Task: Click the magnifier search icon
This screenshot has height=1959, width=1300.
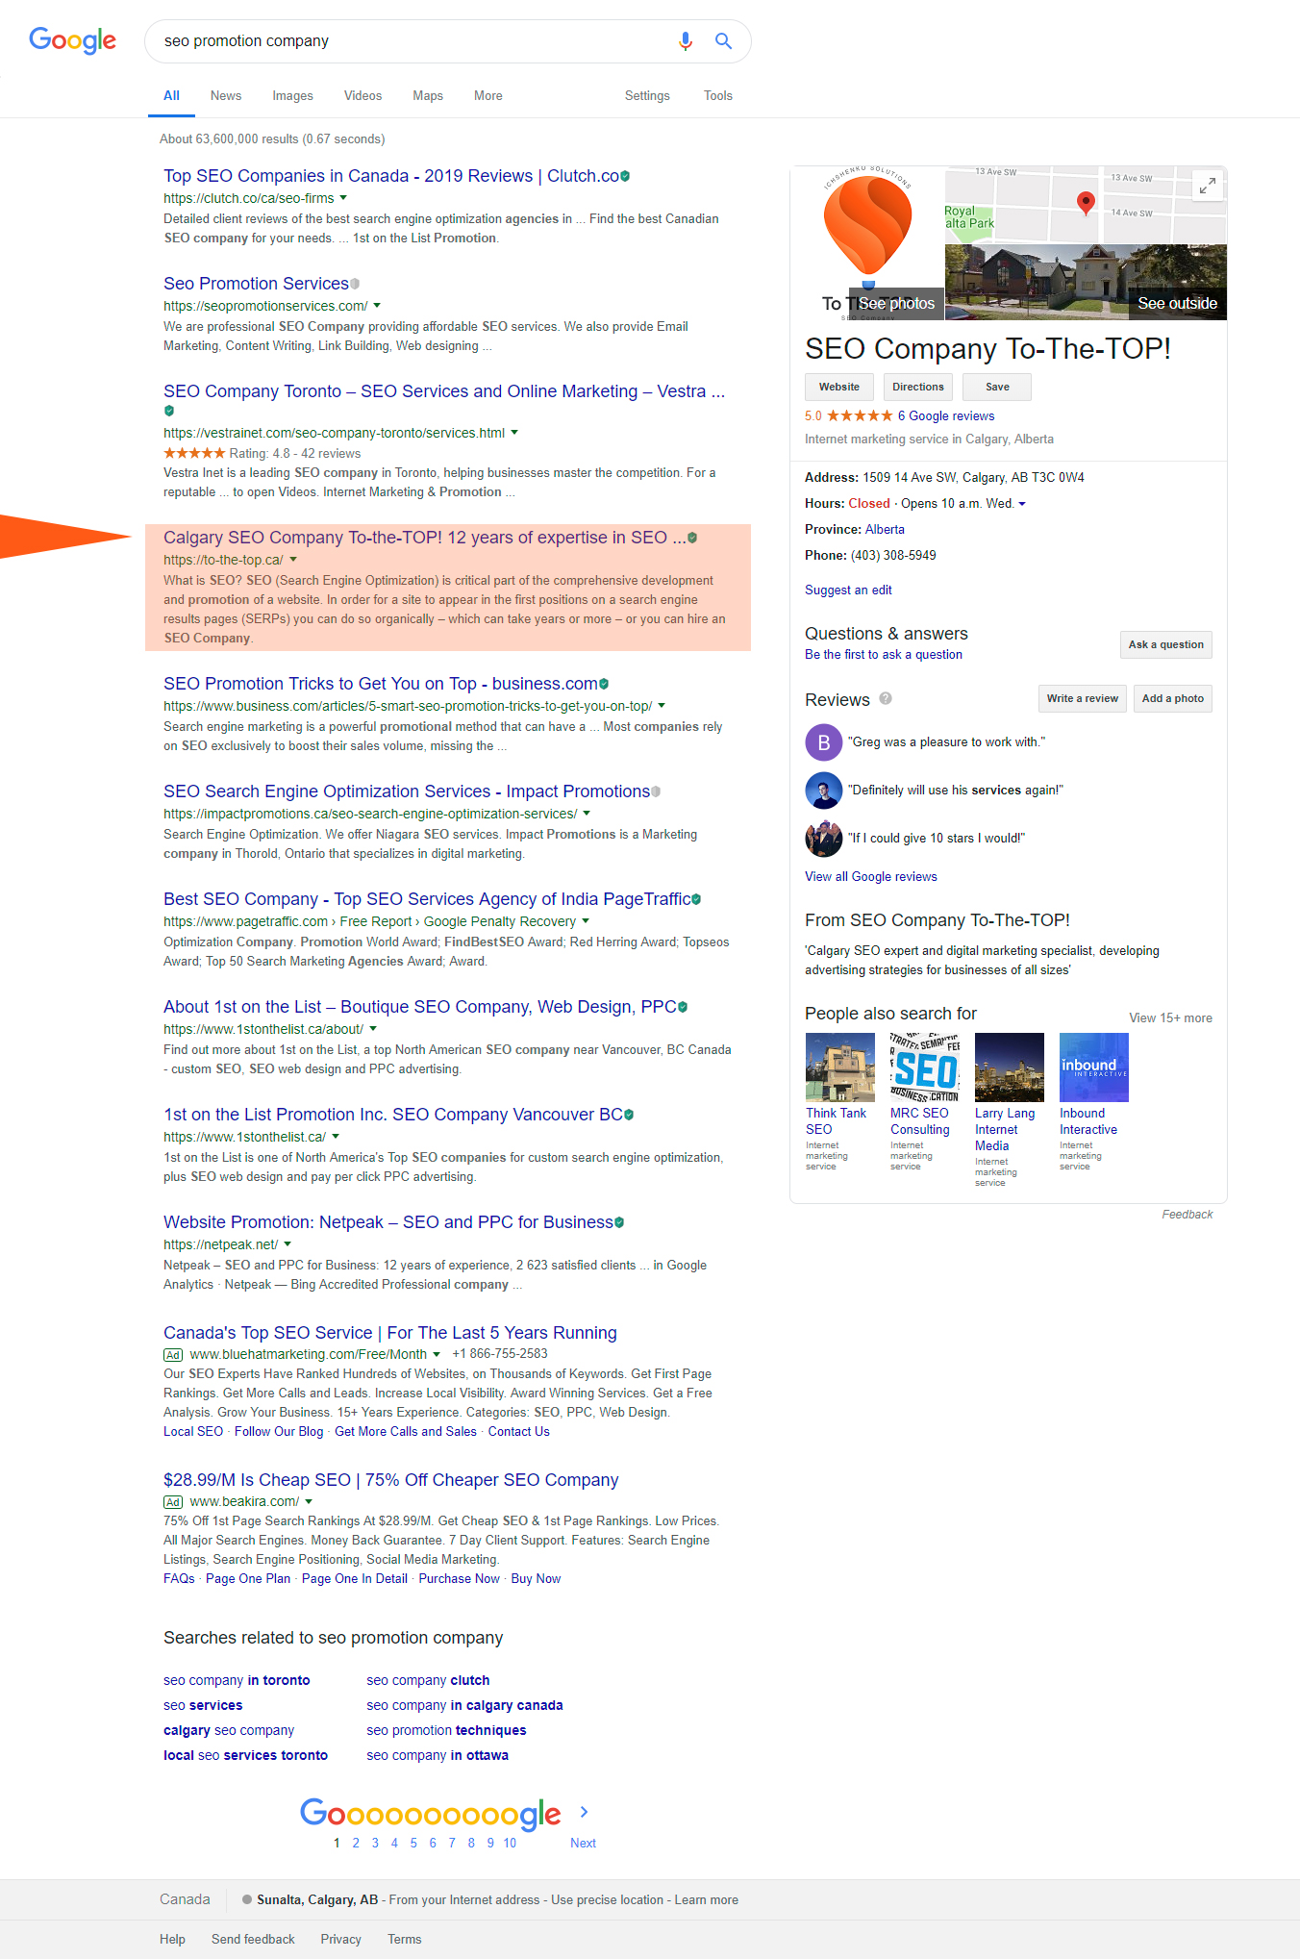Action: pyautogui.click(x=723, y=41)
